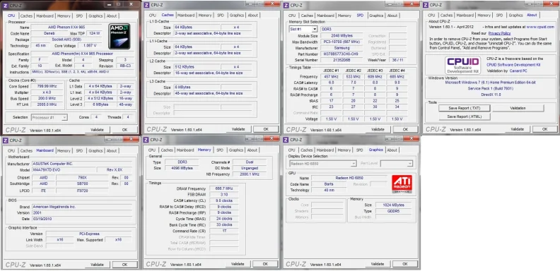Viewport: 560px width, 271px height.
Task: Select CPU tab in the Radeon GPU window
Action: [x=292, y=150]
